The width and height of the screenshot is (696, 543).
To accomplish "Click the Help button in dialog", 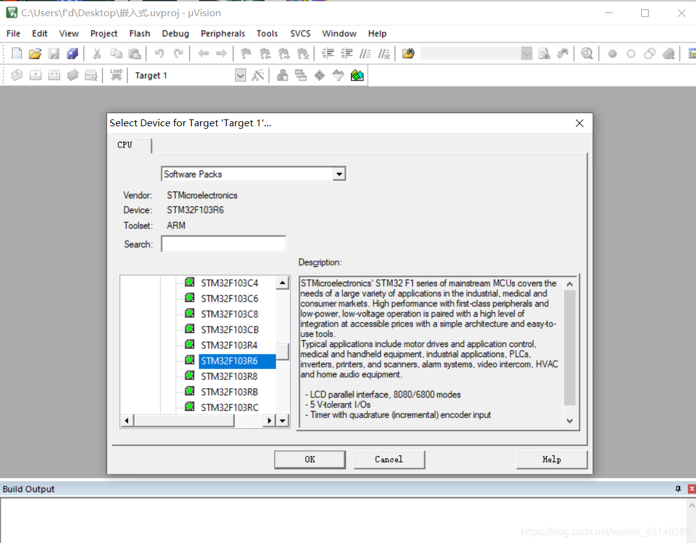I will pyautogui.click(x=552, y=460).
